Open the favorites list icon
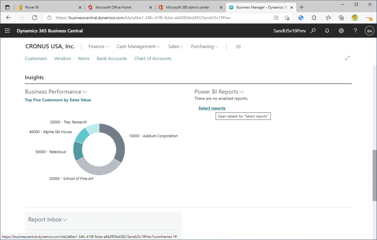The width and height of the screenshot is (377, 240). 328,18
